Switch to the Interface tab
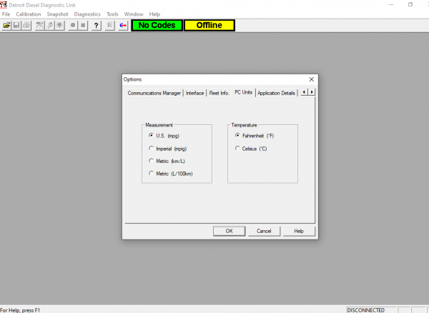The height and width of the screenshot is (313, 429). click(x=194, y=93)
